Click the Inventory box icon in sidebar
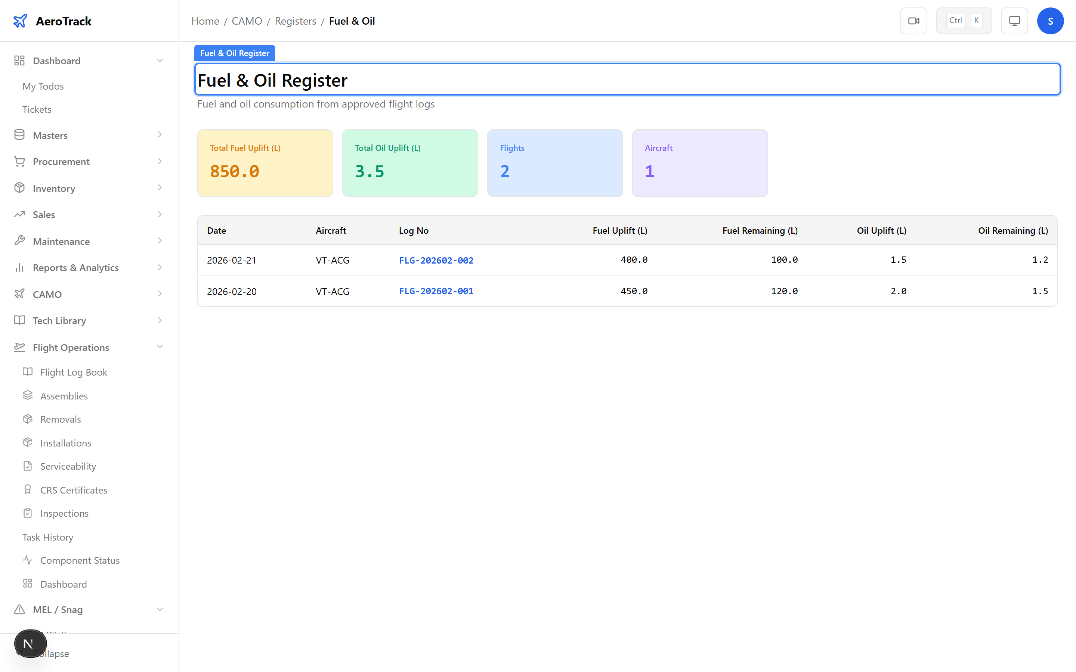The width and height of the screenshot is (1076, 672). [19, 188]
